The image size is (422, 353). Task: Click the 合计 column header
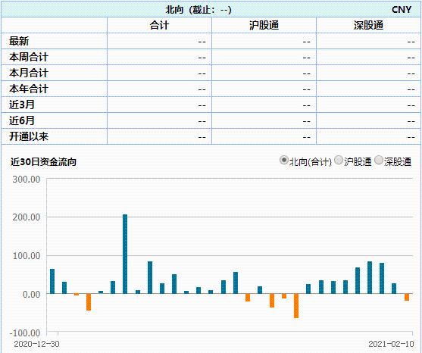[x=159, y=25]
